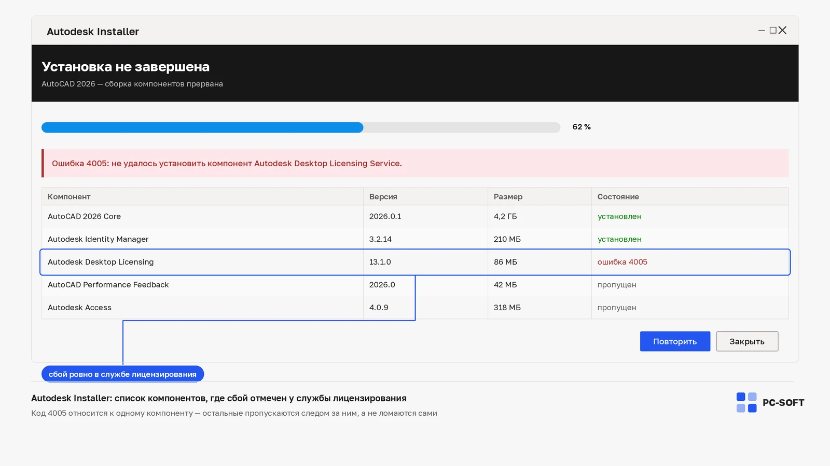This screenshot has height=466, width=830.
Task: Click the Autodesk Installer window title
Action: click(x=93, y=32)
